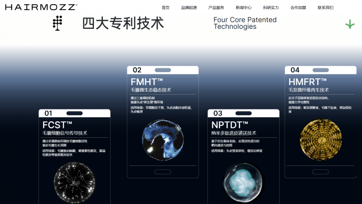Click the 四大专利技术 heading
Image resolution: width=362 pixels, height=204 pixels.
(123, 23)
